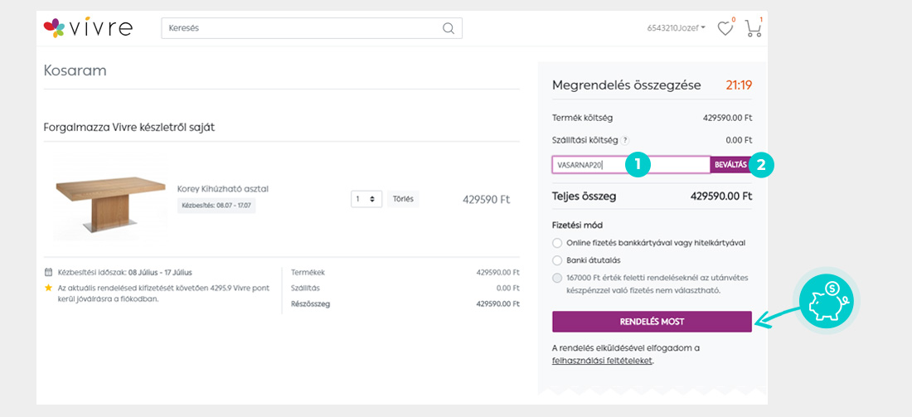Click the Részösszeg label

[311, 303]
